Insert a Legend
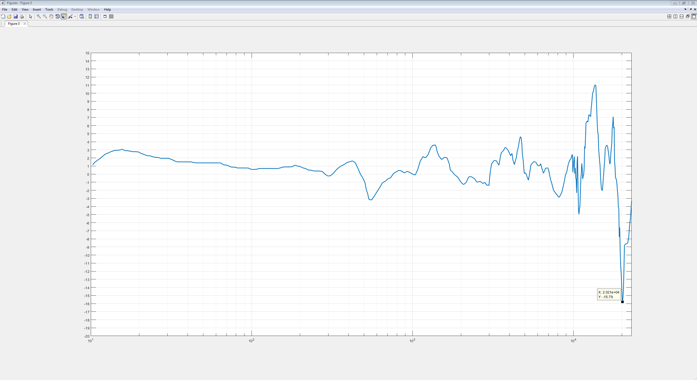 [96, 16]
